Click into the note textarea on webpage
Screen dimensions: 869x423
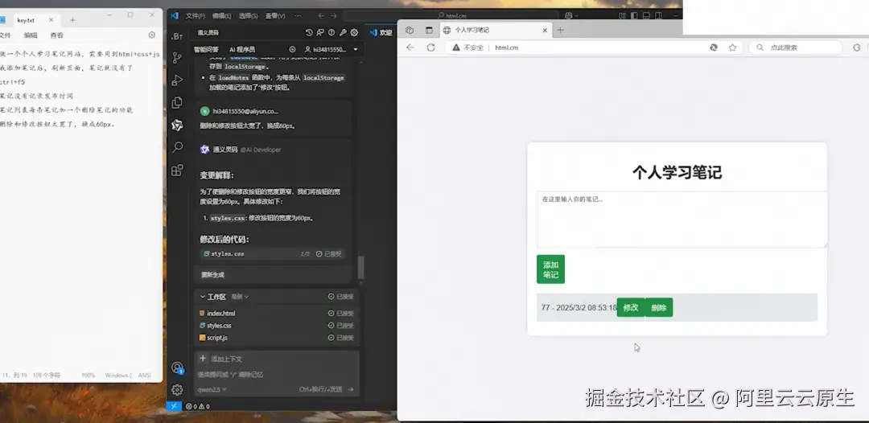682,220
